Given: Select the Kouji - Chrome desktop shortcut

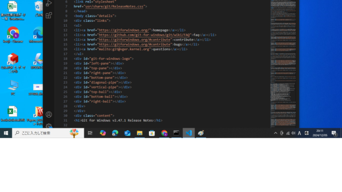Looking at the screenshot, I should pyautogui.click(x=13, y=35).
